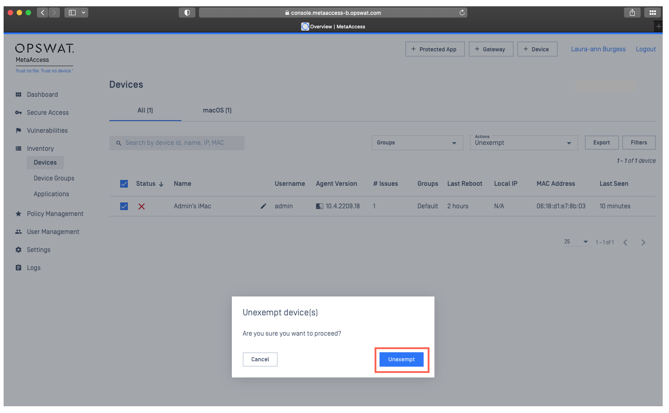This screenshot has height=413, width=669.
Task: Open the Safari sidebar dropdown arrow
Action: click(83, 13)
